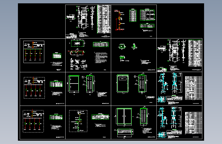Click the red vertical circuit with yellow symbols
This screenshot has height=144, width=222.
tap(119, 20)
